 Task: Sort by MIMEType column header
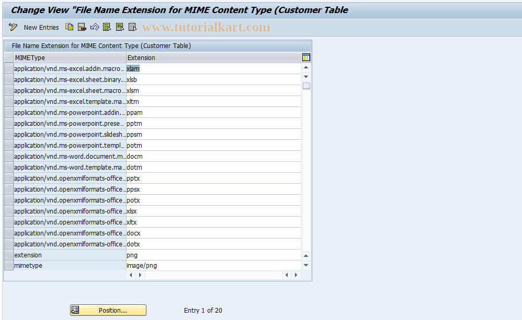[70, 57]
